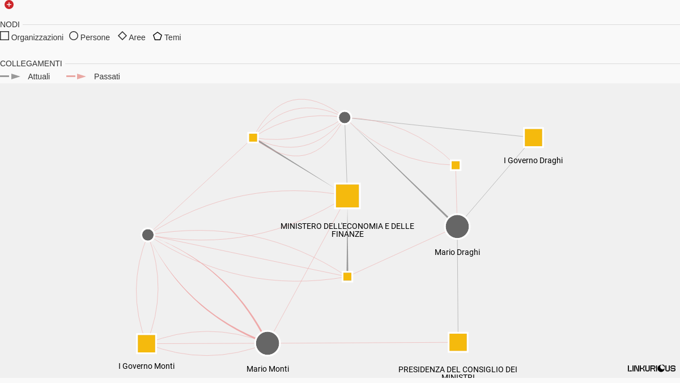Click the unlabeled person node at top center
Viewport: 680px width, 383px height.
point(345,117)
